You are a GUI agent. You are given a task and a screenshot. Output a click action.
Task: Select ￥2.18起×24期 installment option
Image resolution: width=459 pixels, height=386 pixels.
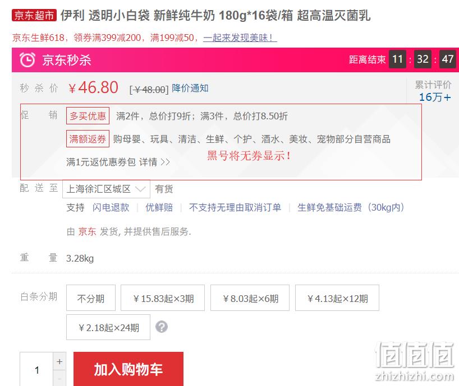(108, 327)
